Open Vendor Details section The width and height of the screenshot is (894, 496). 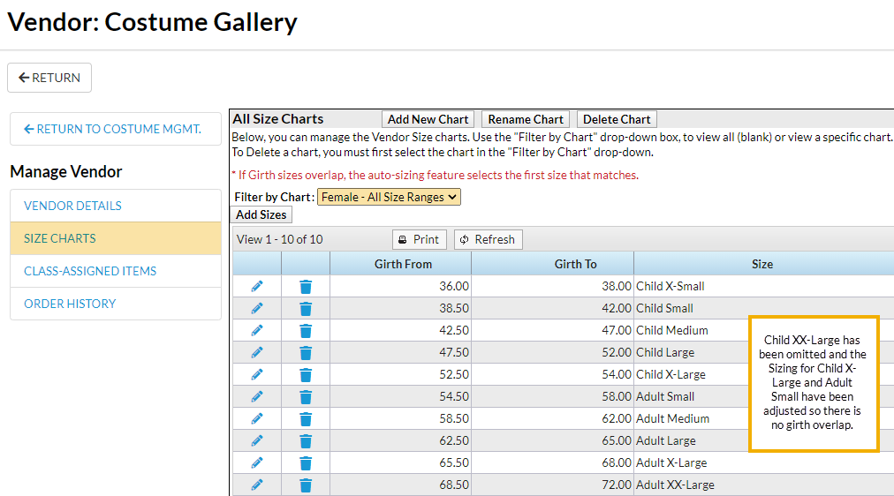116,206
